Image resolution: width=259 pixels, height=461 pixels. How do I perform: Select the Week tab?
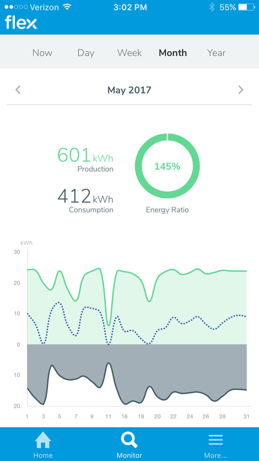[x=130, y=53]
